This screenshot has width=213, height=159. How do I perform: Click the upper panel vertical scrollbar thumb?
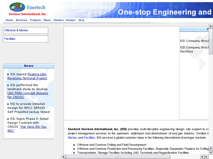(x=211, y=41)
